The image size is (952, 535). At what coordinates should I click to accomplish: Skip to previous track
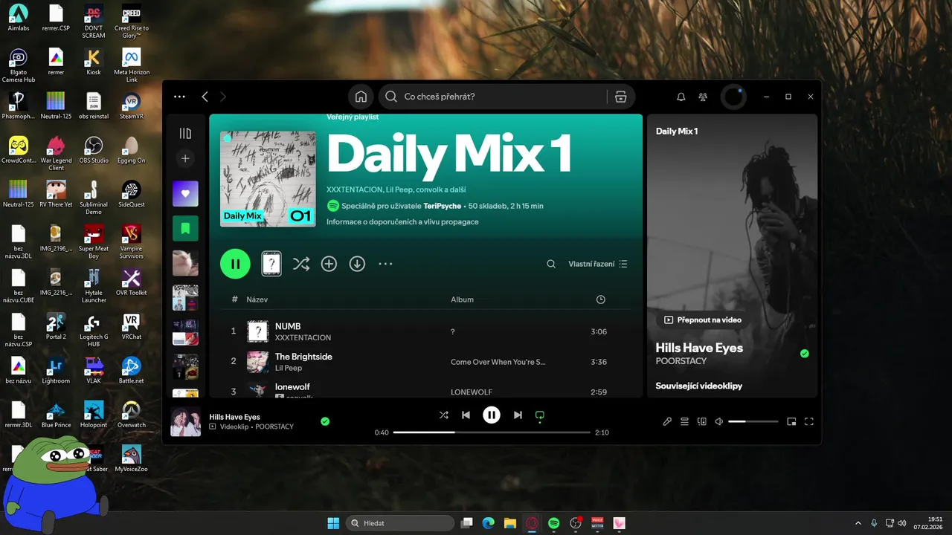(466, 415)
